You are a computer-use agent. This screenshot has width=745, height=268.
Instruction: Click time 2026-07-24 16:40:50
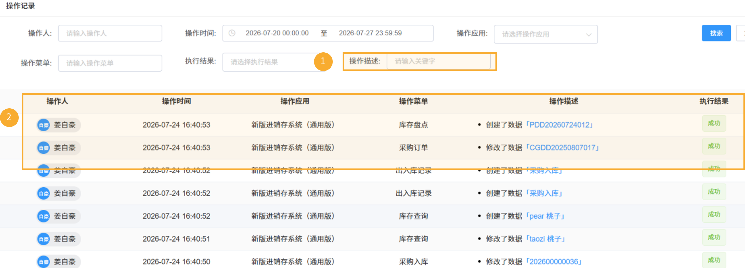176,262
